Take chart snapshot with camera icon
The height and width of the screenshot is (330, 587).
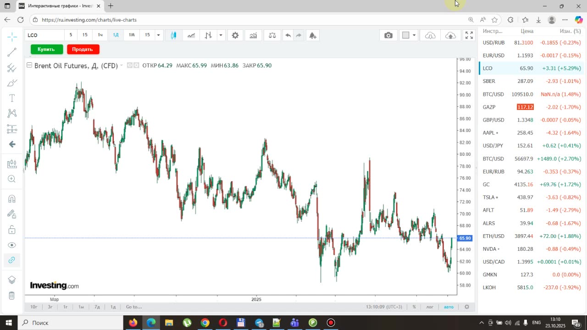pyautogui.click(x=388, y=35)
